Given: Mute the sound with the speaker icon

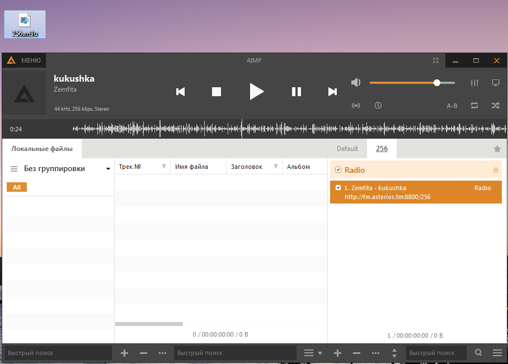Looking at the screenshot, I should point(356,83).
